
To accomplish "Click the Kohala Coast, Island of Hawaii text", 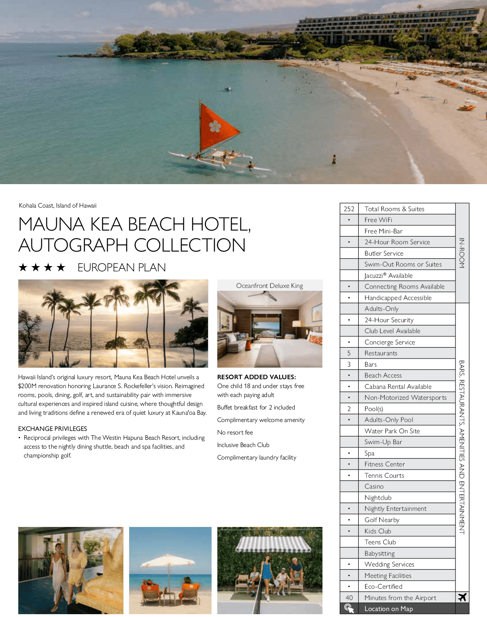I will (58, 206).
